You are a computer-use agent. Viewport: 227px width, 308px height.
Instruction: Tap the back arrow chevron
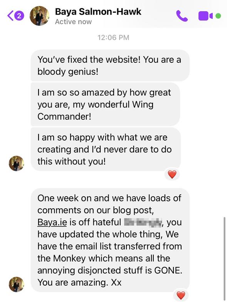pos(11,16)
